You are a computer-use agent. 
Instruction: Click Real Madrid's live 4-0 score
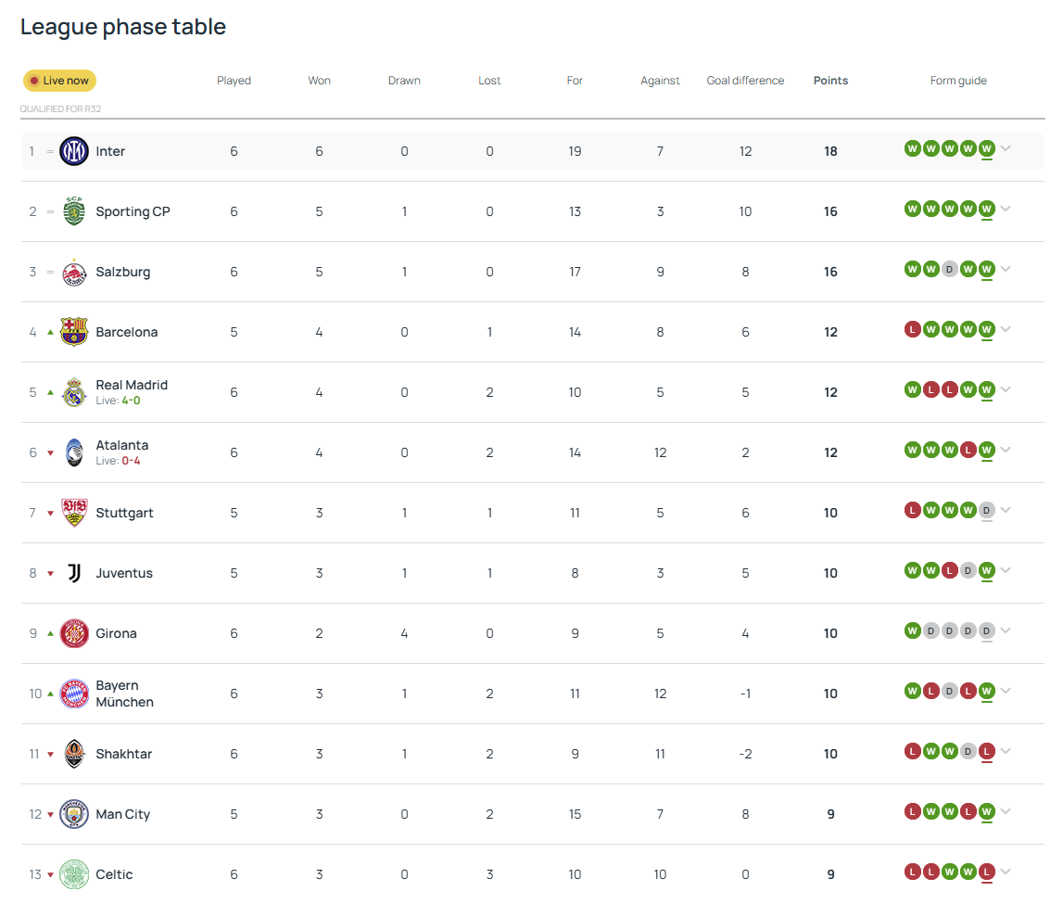131,401
